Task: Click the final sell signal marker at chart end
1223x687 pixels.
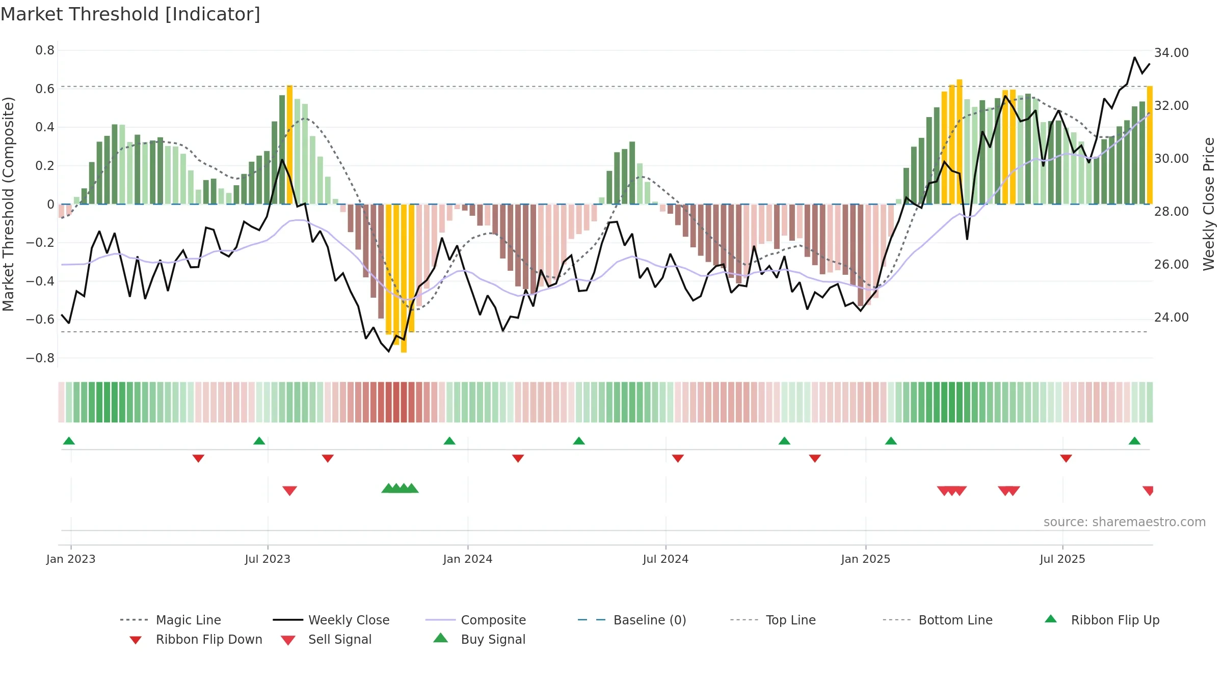Action: [x=1148, y=491]
